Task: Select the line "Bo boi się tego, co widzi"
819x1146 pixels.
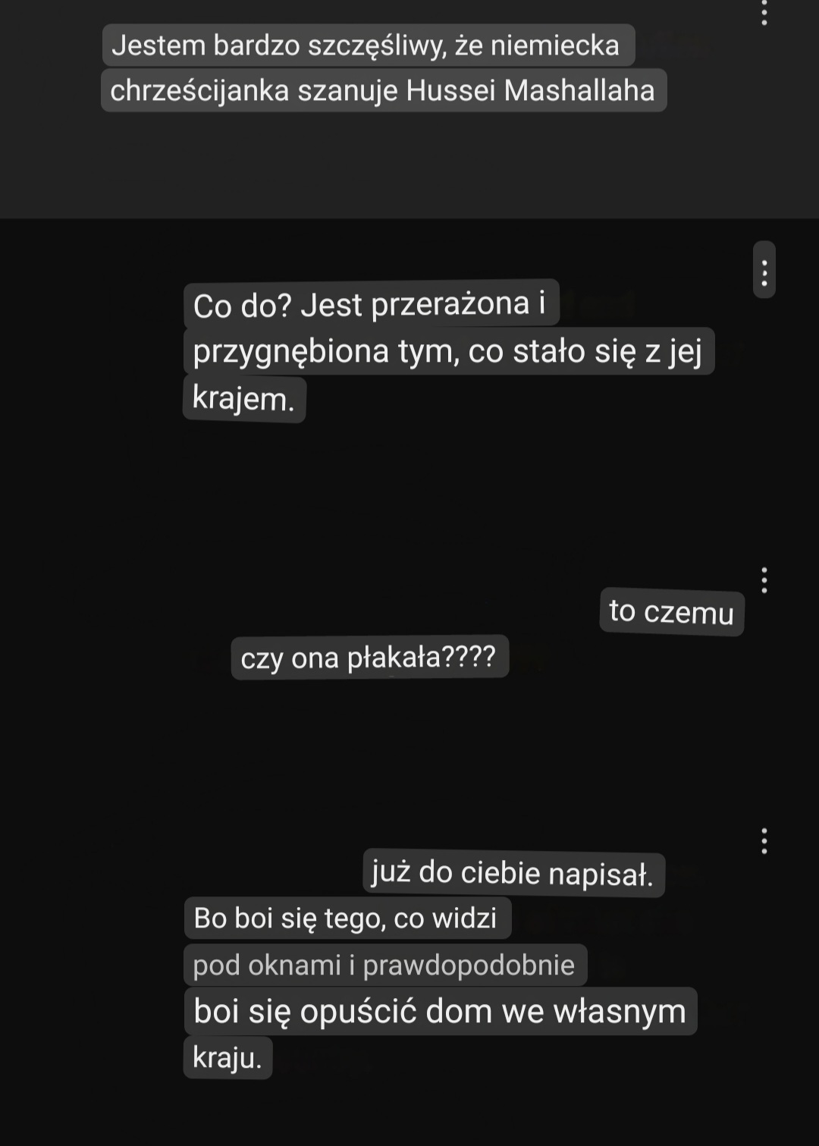Action: 347,918
